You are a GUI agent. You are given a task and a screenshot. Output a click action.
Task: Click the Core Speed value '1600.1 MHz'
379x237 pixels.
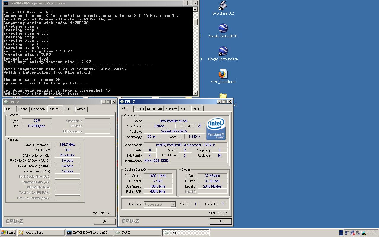point(158,176)
